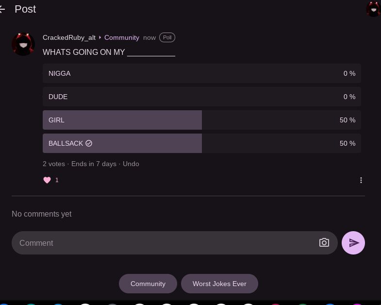Choose the GIRL poll option

pyautogui.click(x=201, y=120)
